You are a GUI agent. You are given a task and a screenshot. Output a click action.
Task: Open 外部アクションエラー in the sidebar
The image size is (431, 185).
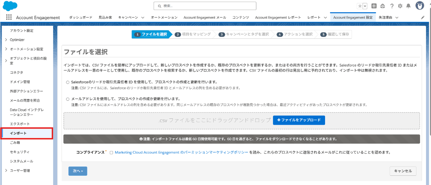(27, 91)
